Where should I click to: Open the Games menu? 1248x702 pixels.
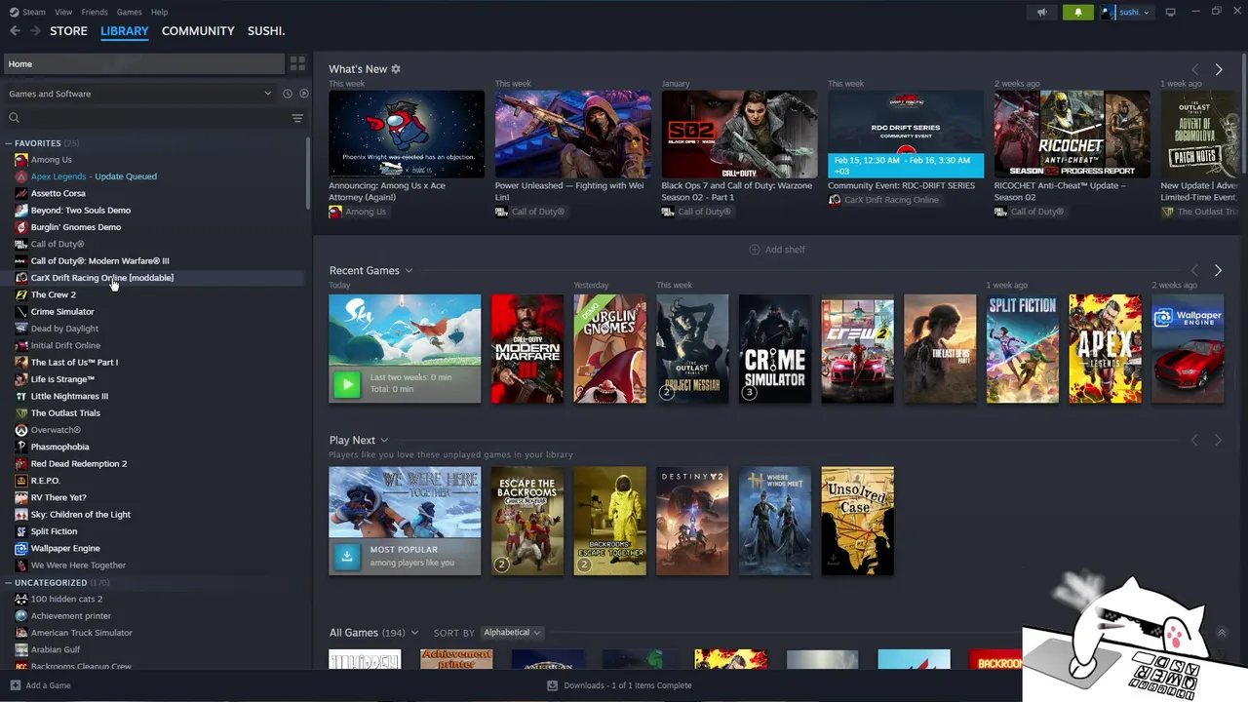(x=129, y=12)
